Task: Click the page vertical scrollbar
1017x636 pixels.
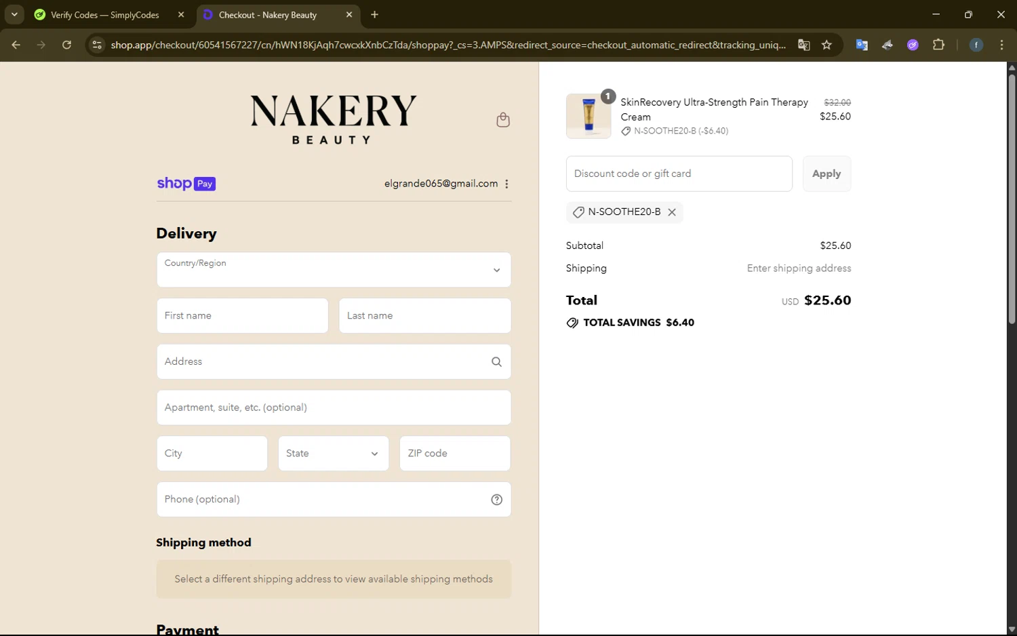Action: click(x=1012, y=198)
